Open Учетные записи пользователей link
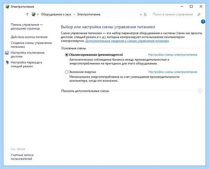The width and height of the screenshot is (209, 169). tap(22, 157)
